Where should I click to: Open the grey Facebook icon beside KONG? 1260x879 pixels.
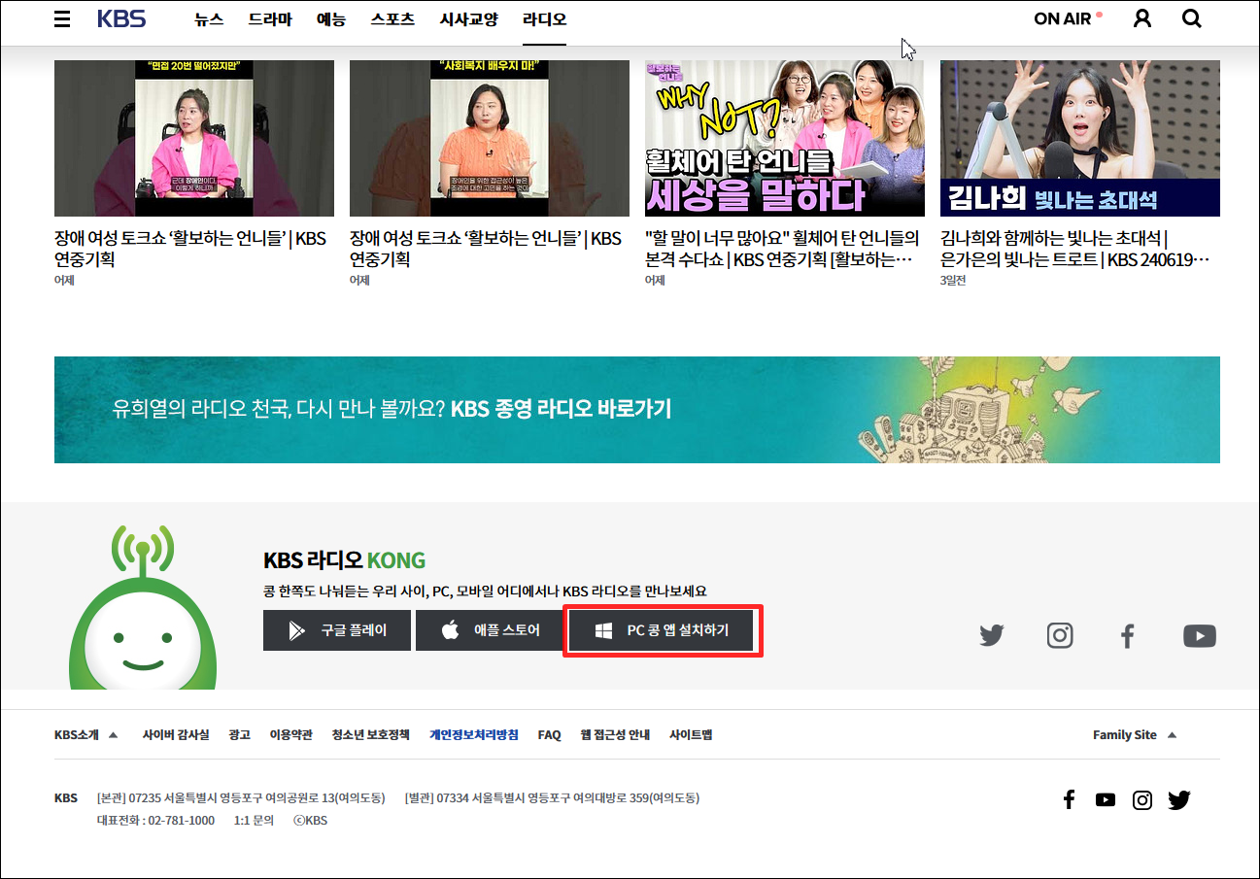[1128, 636]
